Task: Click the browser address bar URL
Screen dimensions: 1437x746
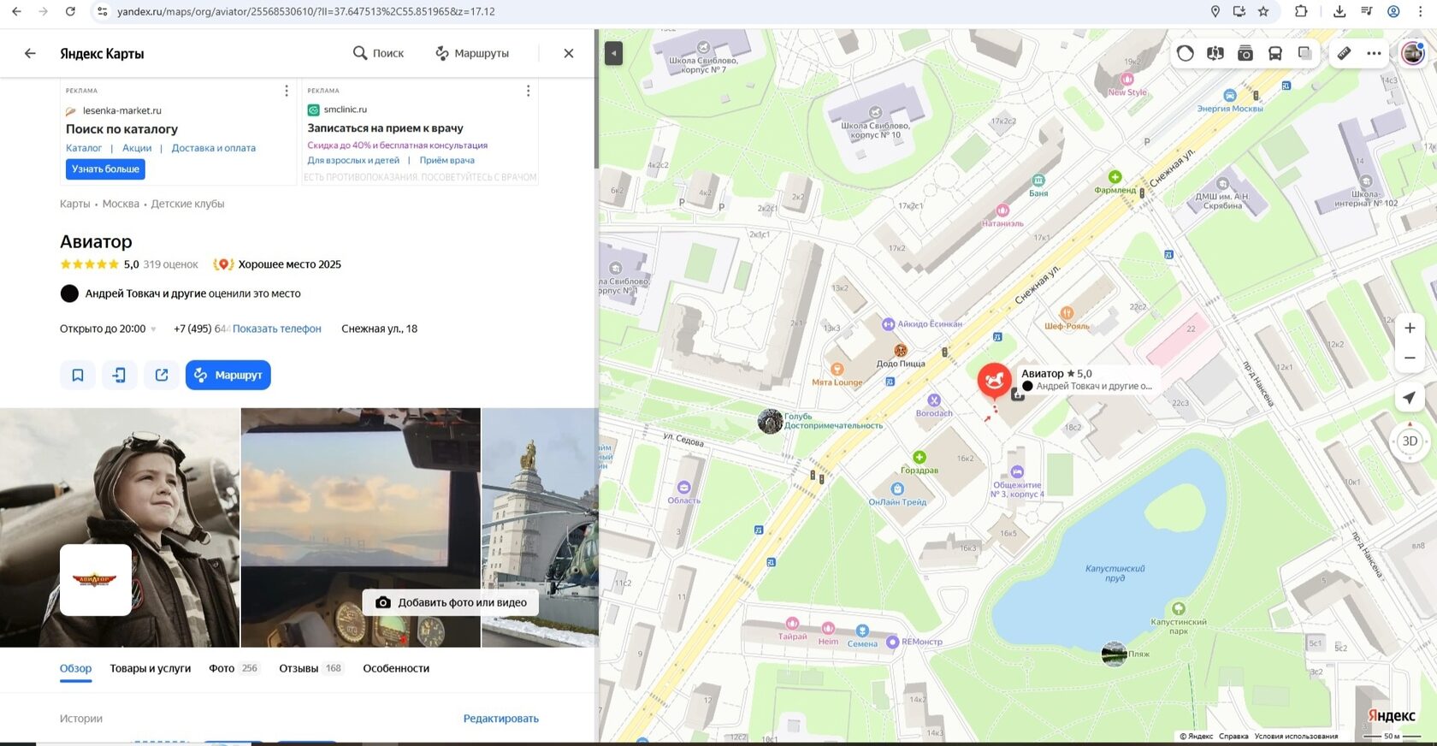Action: (306, 11)
